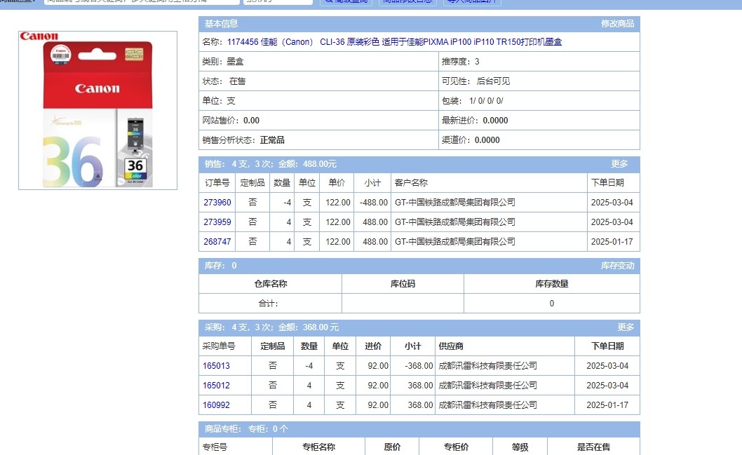
Task: Click the 渠道价：0.0000 cell
Action: (539, 140)
